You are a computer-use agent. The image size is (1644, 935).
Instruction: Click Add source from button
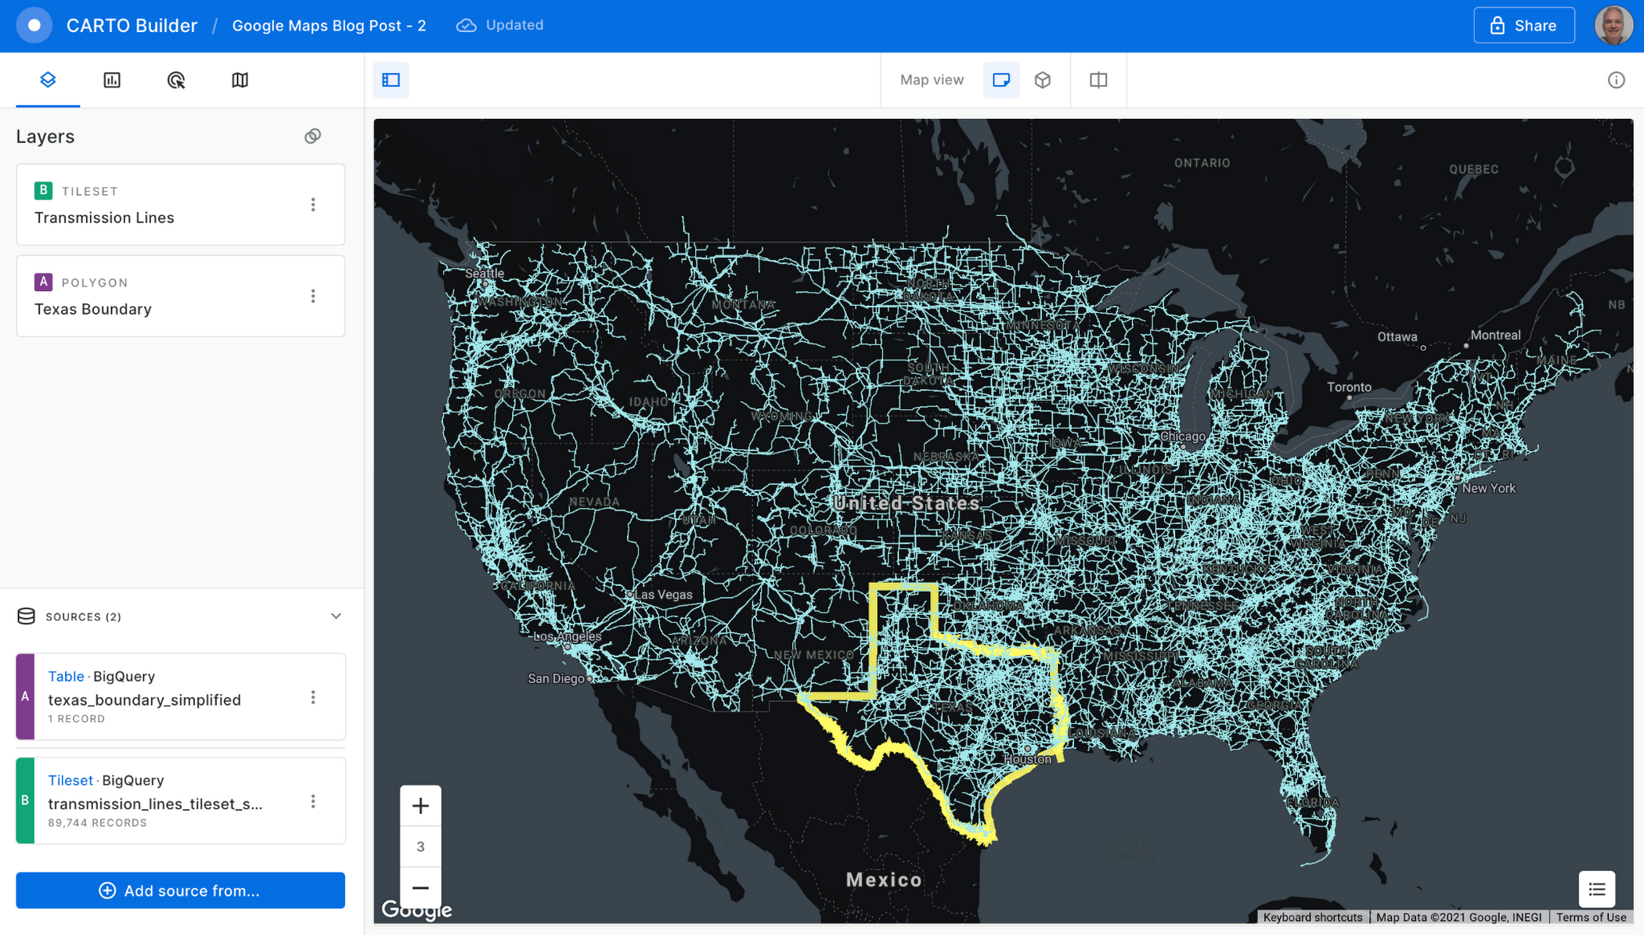181,891
